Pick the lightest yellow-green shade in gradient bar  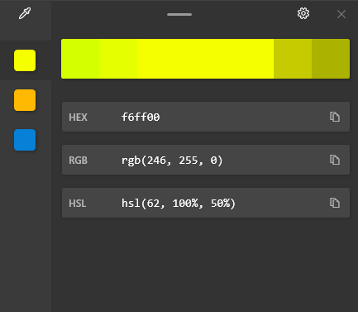[x=80, y=59]
